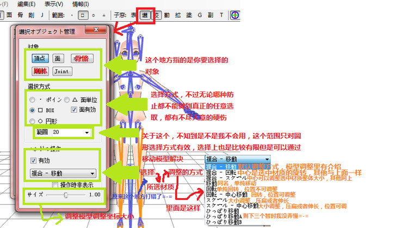Adjust the サイズ slider thumb
Image resolution: width=408 pixels, height=228 pixels.
(66, 195)
